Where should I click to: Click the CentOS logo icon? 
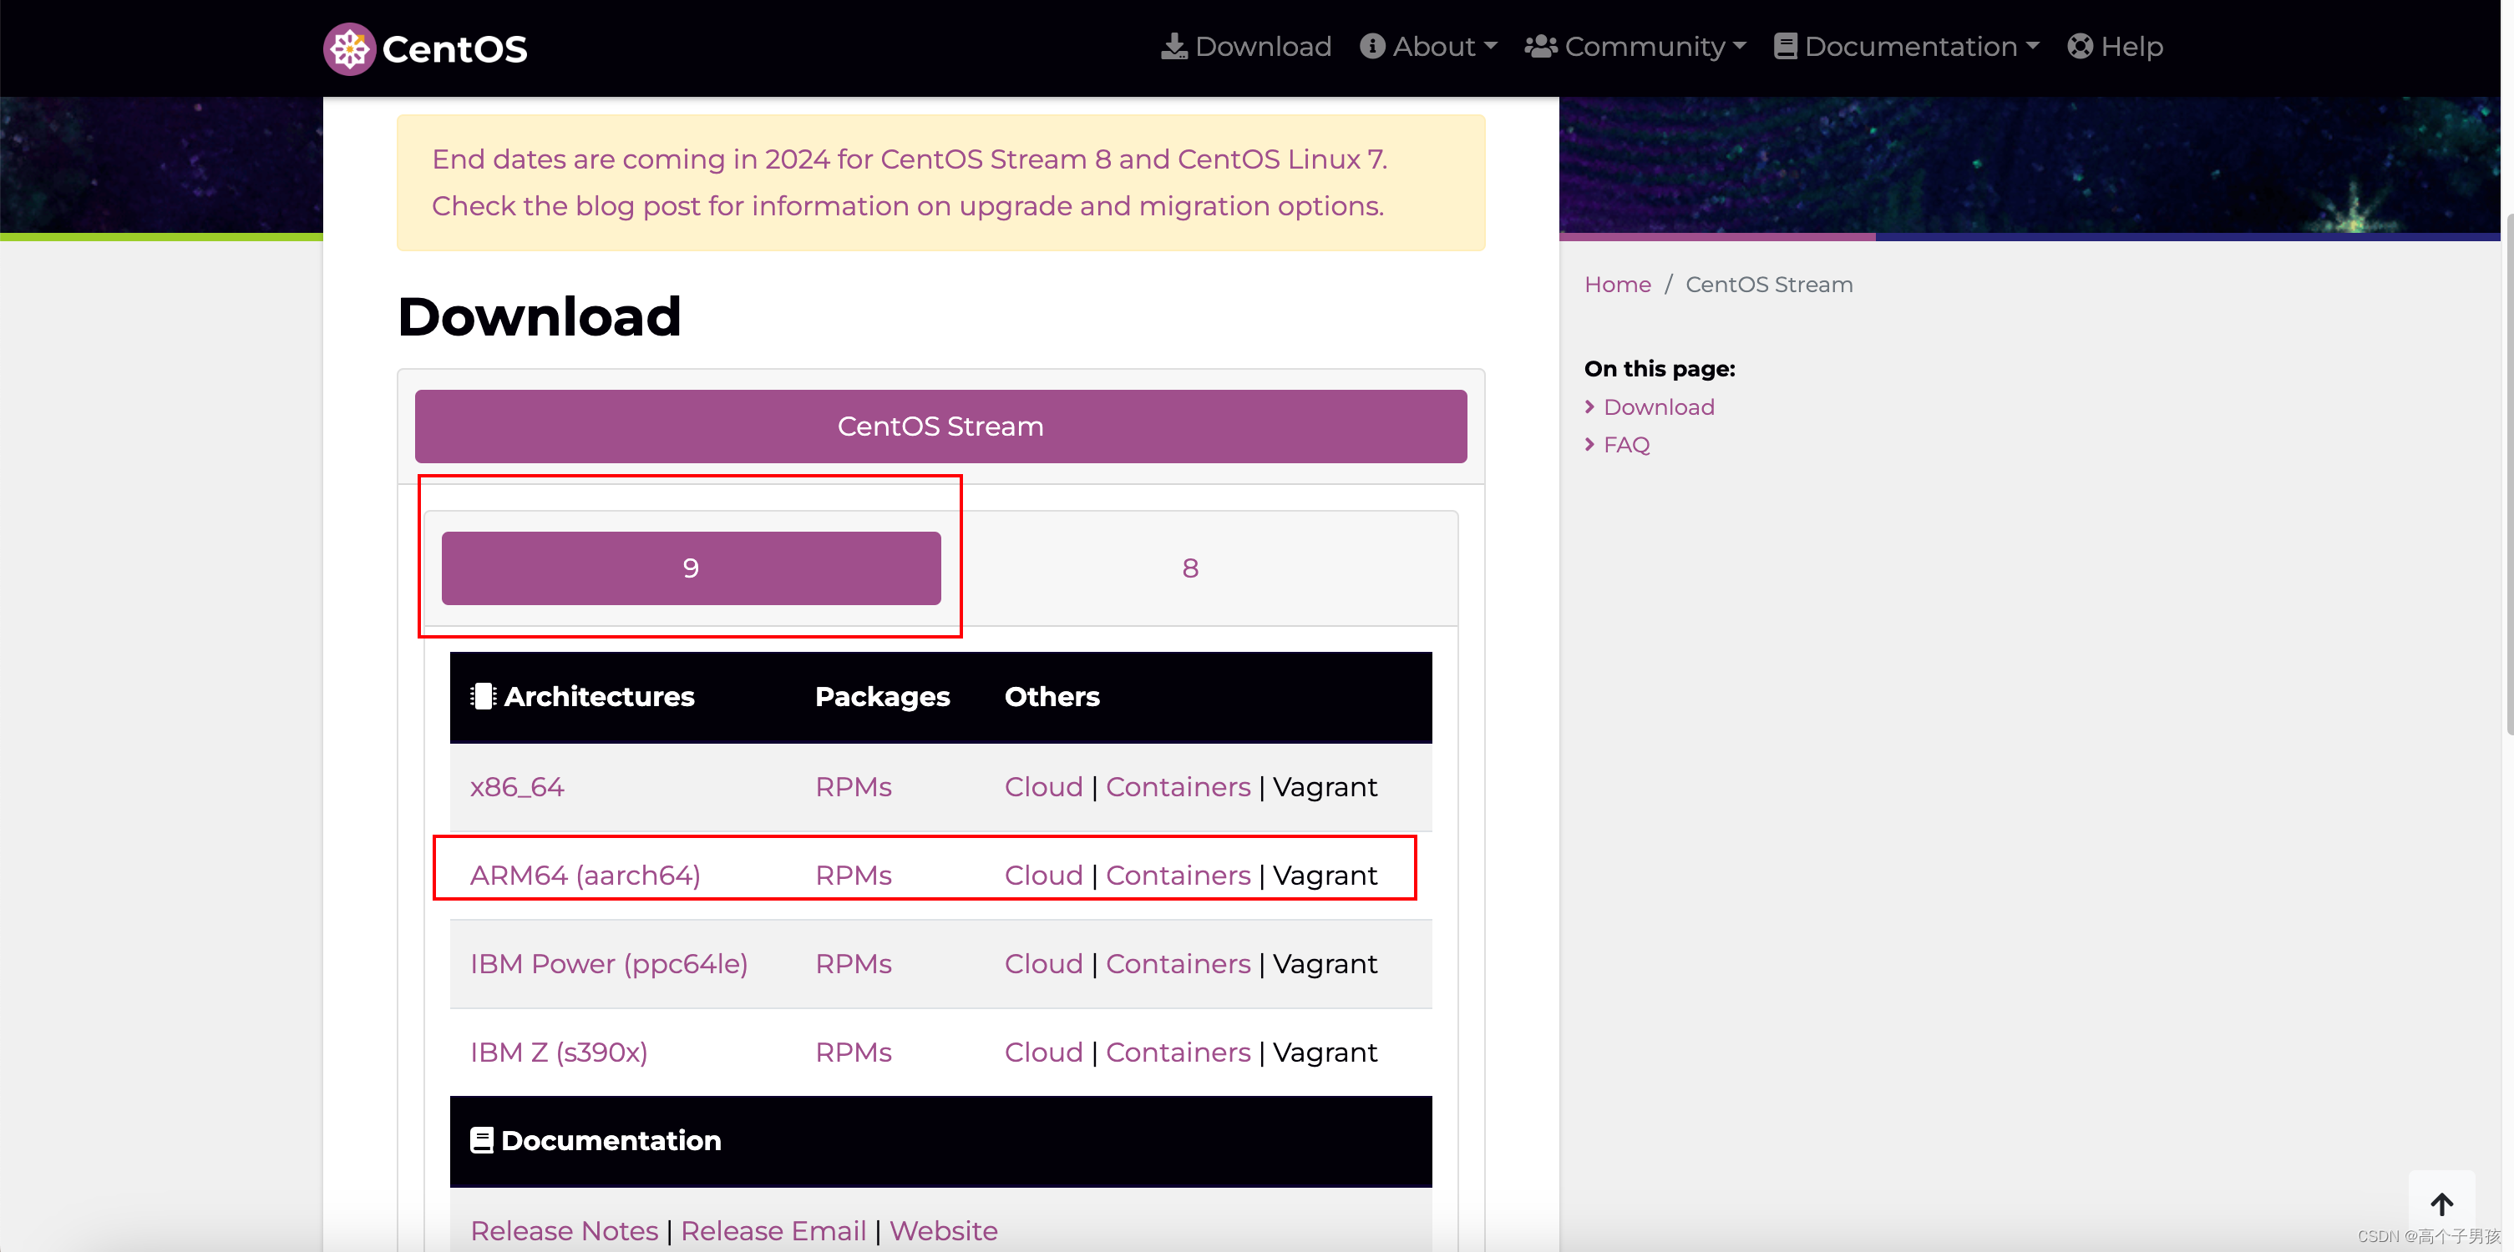(349, 48)
